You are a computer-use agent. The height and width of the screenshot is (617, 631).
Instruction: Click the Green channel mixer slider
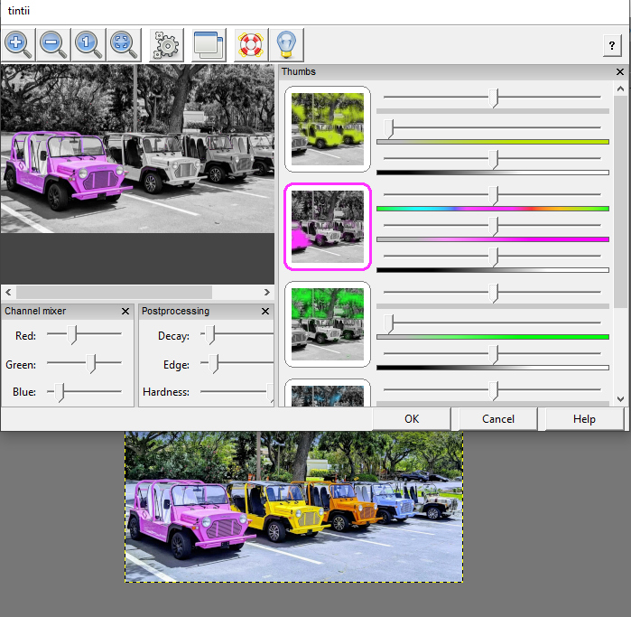coord(91,364)
